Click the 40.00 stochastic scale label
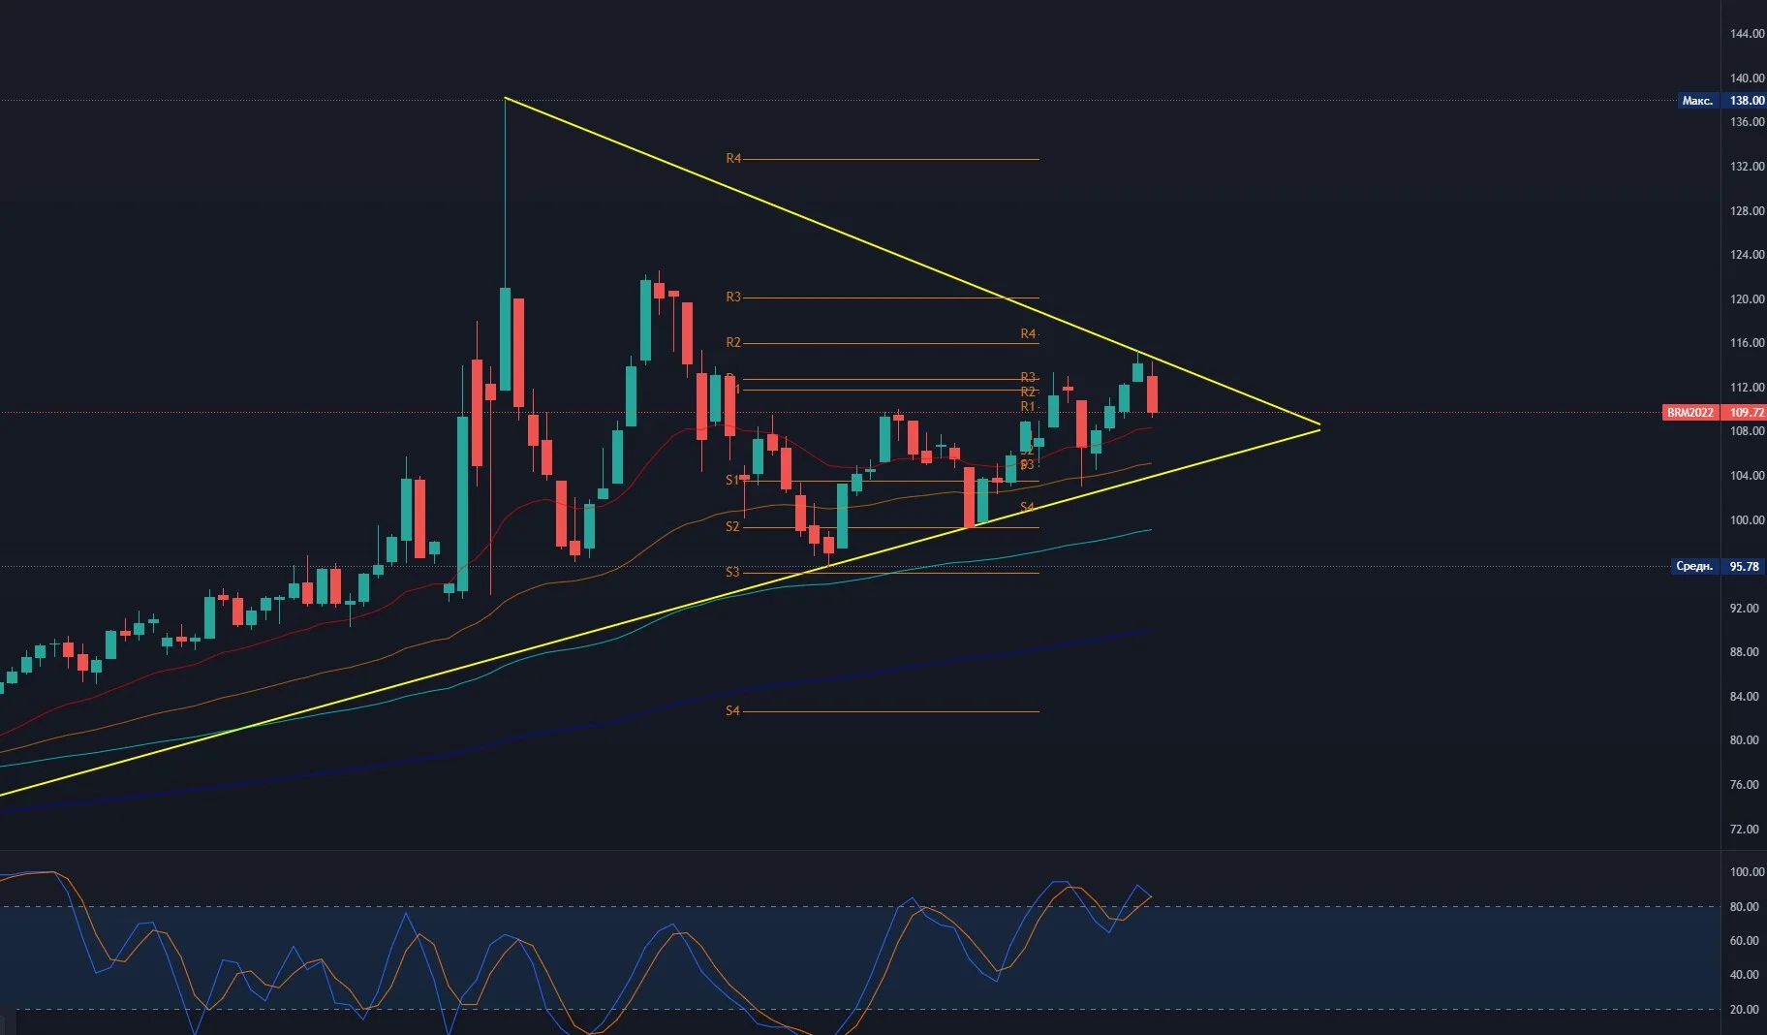1767x1035 pixels. [x=1745, y=975]
